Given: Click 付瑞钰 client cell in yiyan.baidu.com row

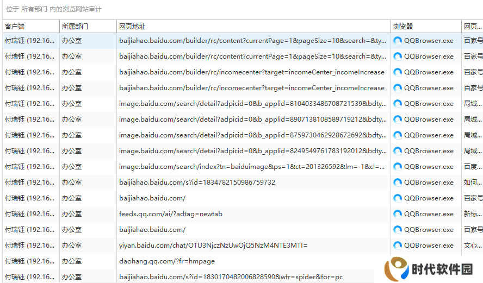Looking at the screenshot, I should tap(30, 246).
